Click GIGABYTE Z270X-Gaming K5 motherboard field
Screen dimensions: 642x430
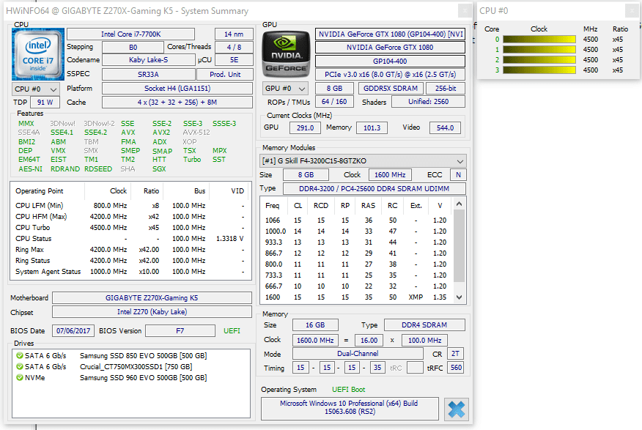(x=152, y=298)
